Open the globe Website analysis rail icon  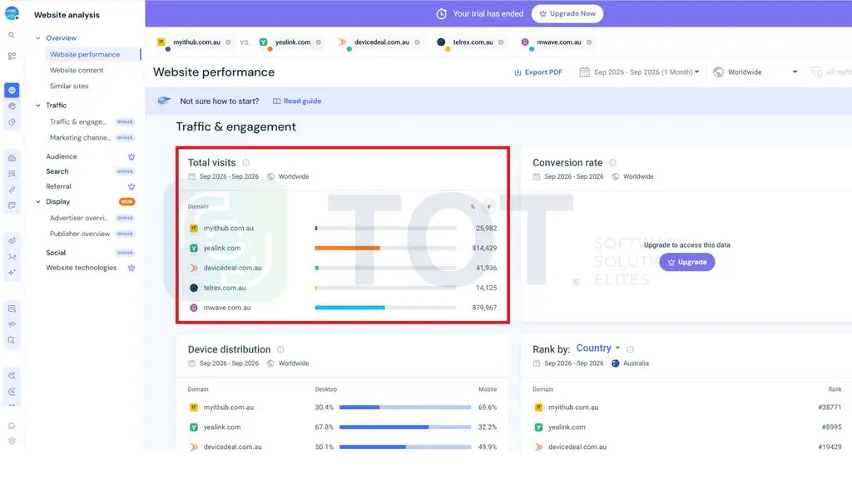pos(12,90)
